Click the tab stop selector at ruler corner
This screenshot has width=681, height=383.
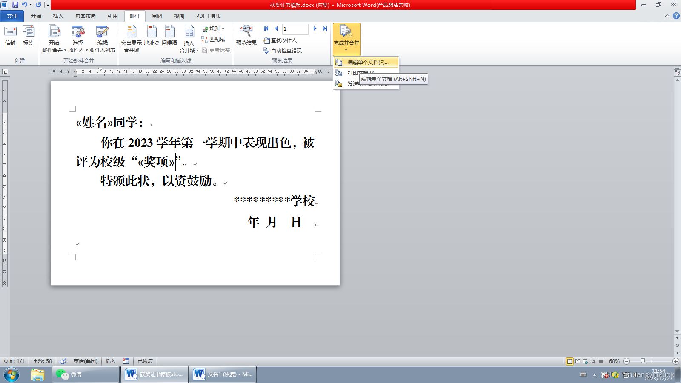[5, 71]
